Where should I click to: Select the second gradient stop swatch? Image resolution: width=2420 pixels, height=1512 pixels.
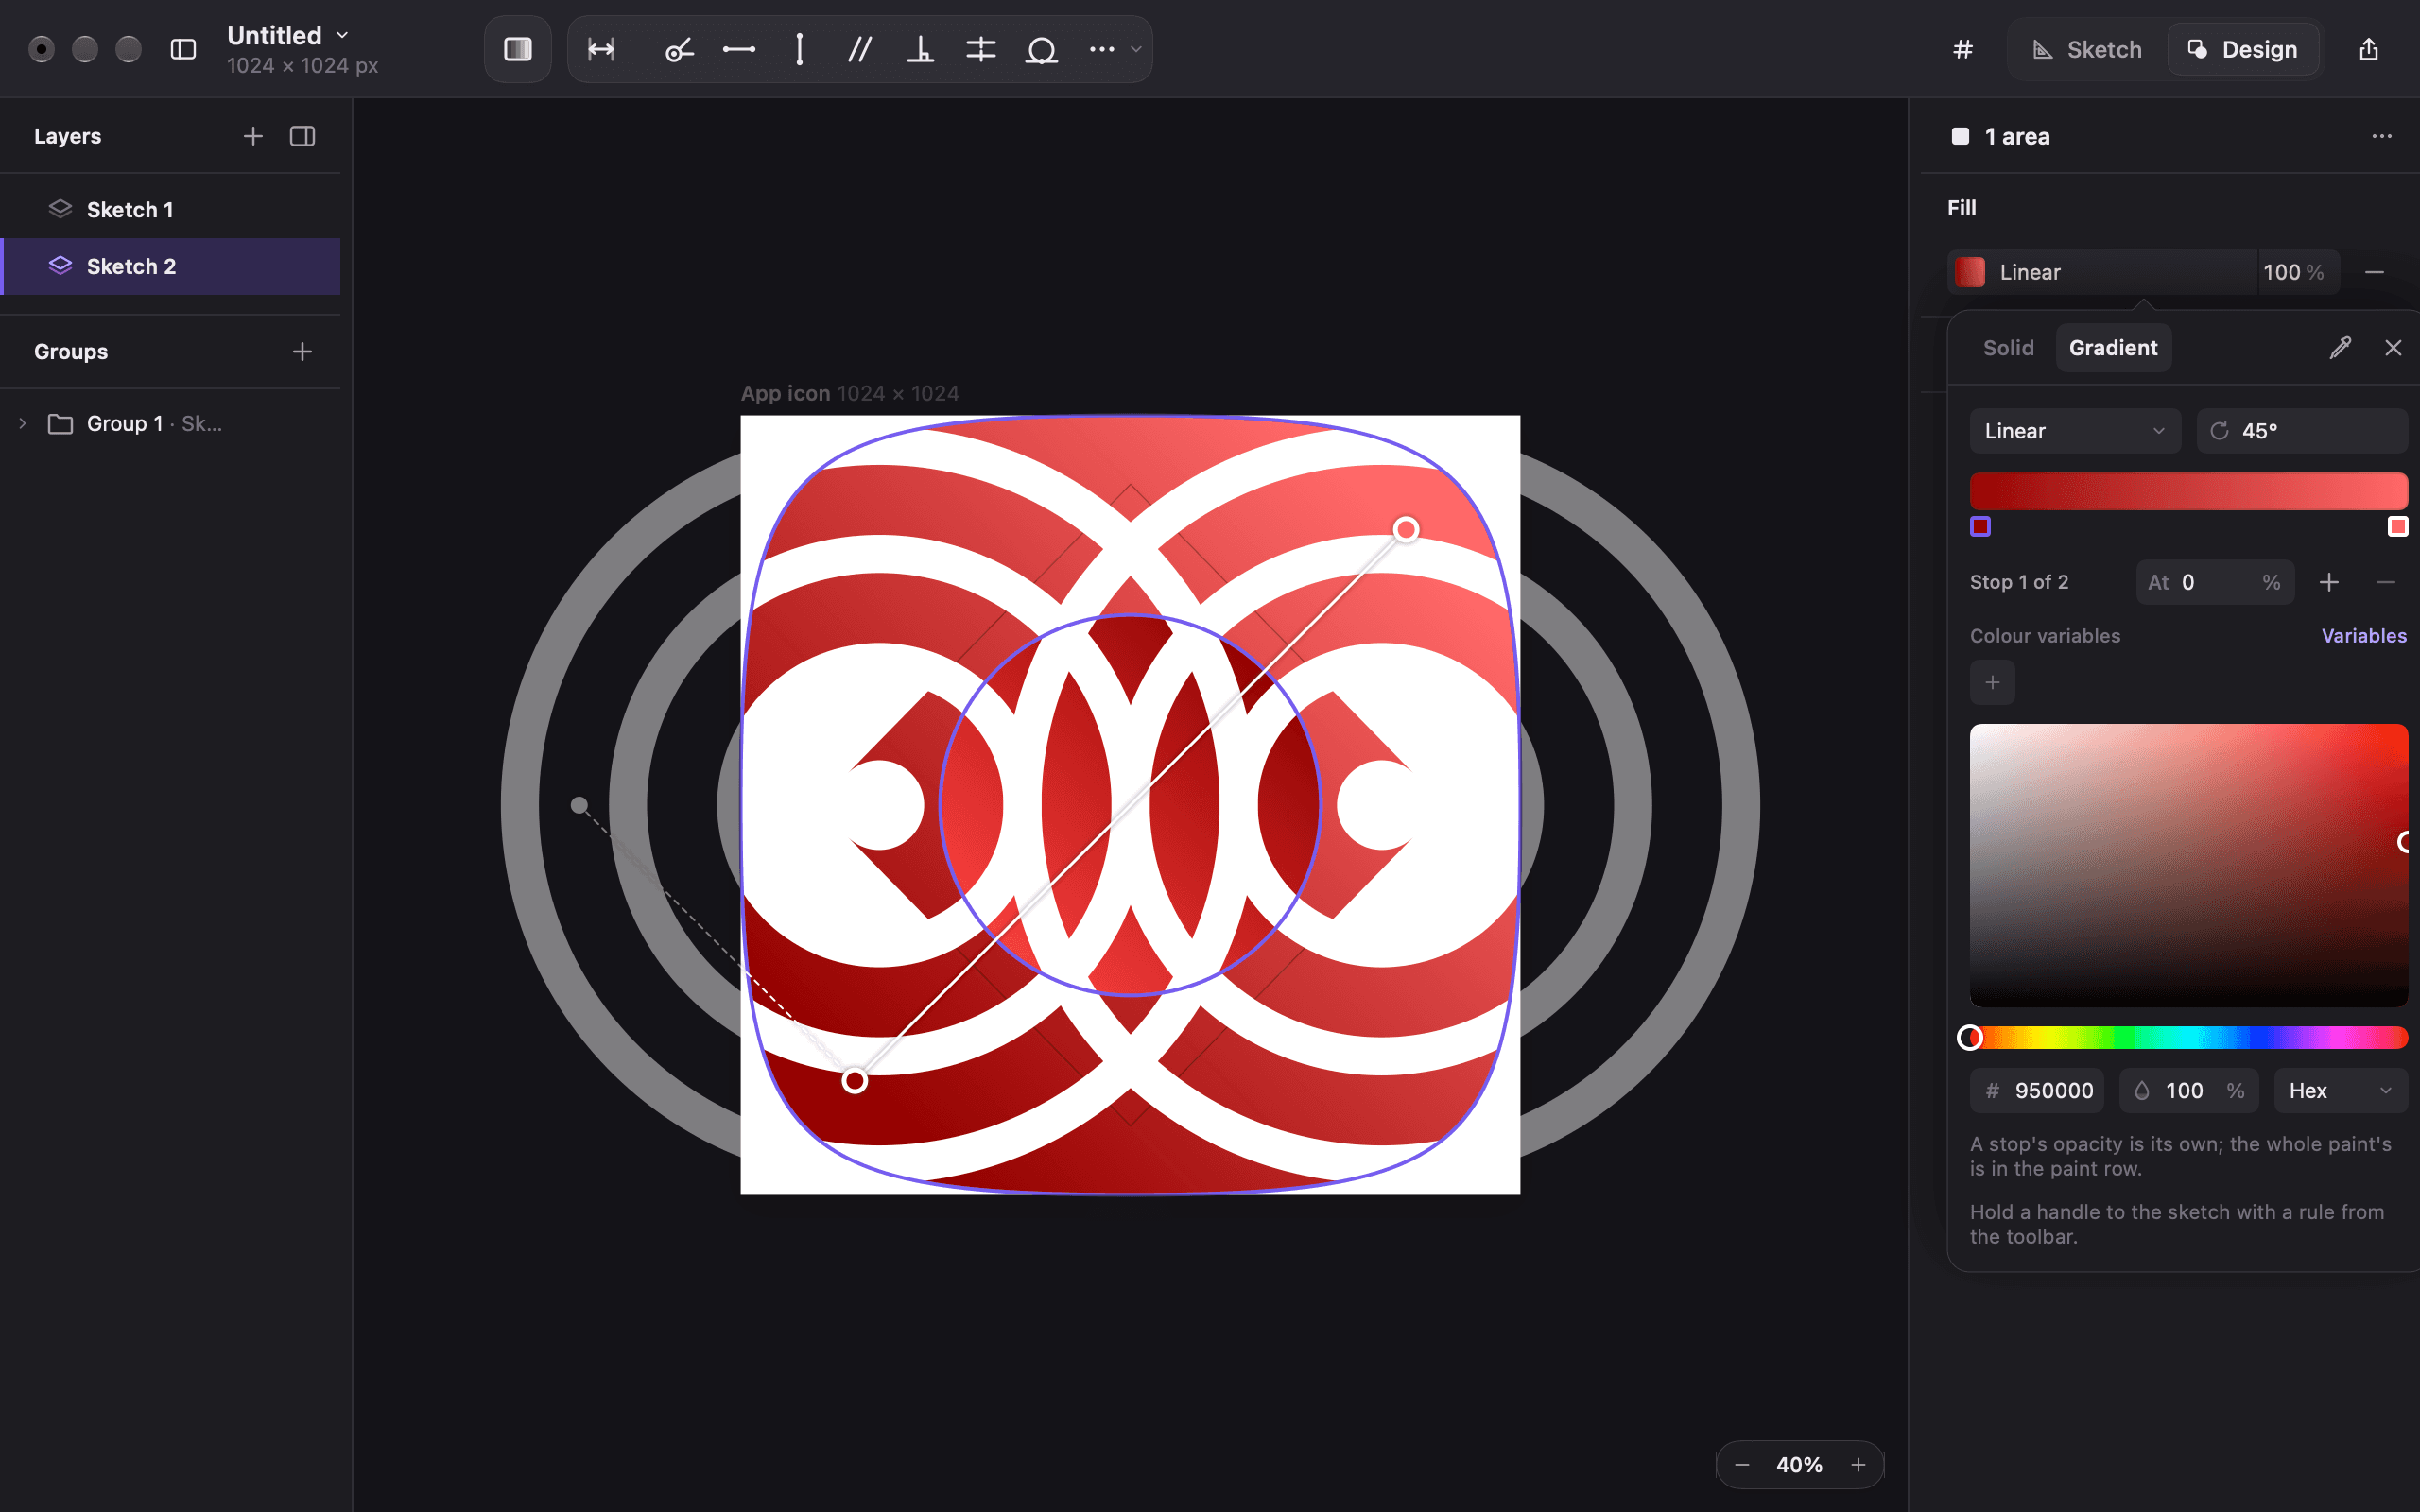coord(2397,526)
